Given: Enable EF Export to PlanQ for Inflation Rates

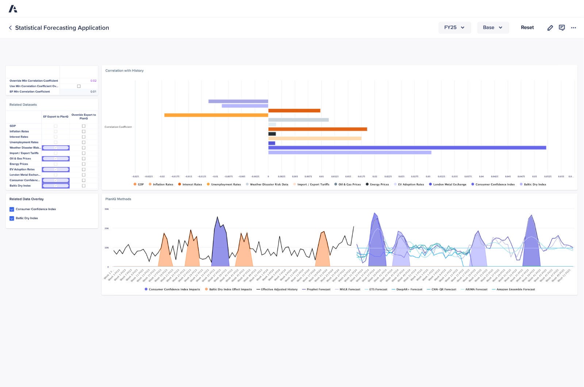Looking at the screenshot, I should [55, 131].
